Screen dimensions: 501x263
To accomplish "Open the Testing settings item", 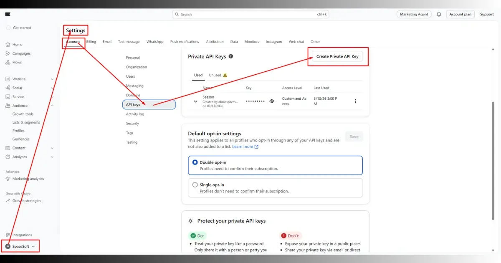I will pos(132,142).
